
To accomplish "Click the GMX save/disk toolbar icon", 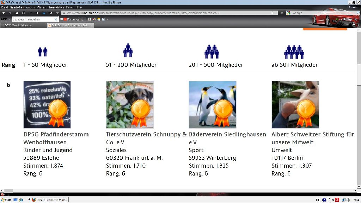I will click(103, 19).
